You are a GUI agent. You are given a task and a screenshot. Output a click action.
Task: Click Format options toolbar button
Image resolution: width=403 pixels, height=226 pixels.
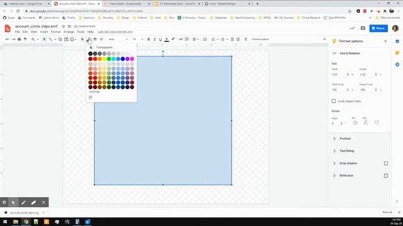coord(260,39)
